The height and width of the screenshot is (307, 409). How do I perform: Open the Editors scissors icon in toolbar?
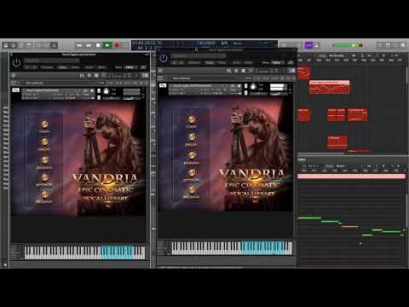coord(55,45)
